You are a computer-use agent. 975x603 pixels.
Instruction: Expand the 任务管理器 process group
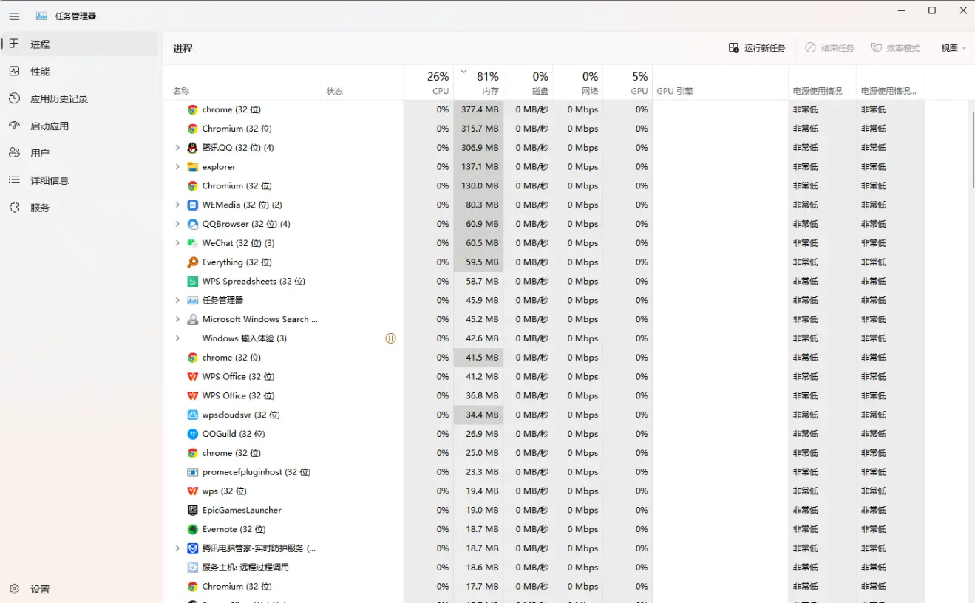(177, 300)
